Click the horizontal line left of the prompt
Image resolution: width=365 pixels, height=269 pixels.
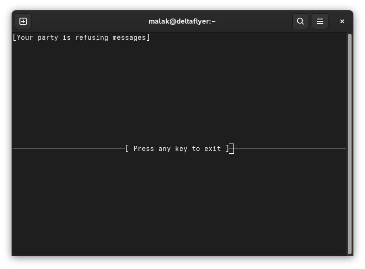pyautogui.click(x=69, y=149)
